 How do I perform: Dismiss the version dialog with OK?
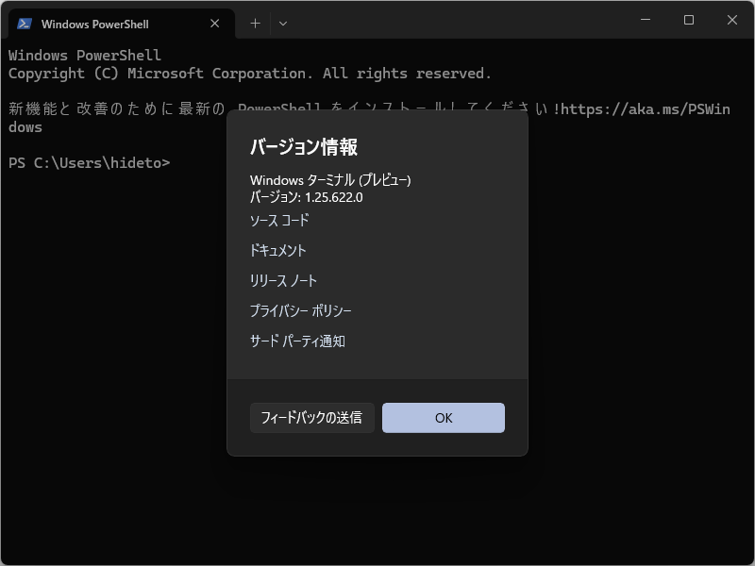click(x=443, y=417)
